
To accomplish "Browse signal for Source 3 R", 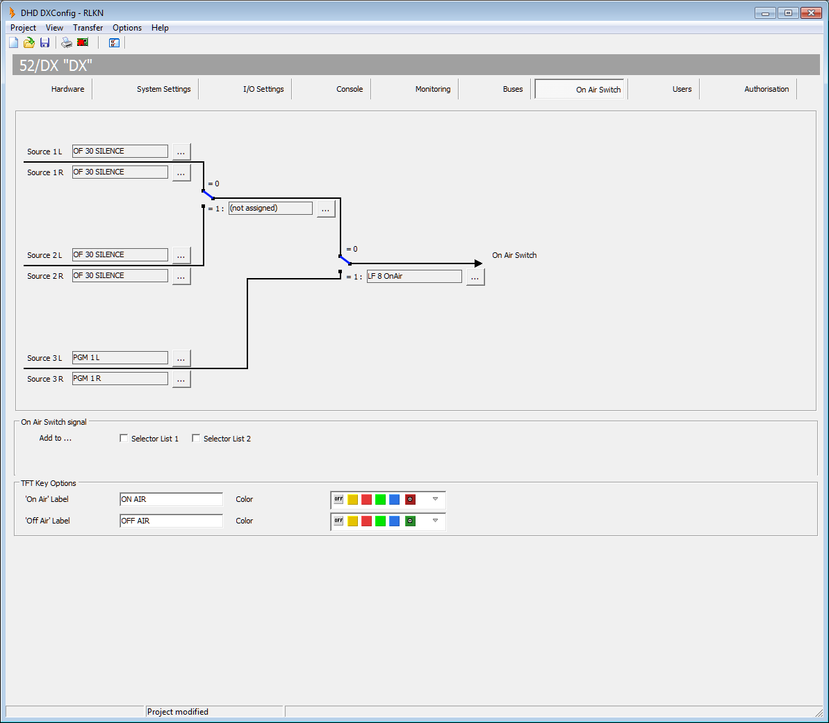I will (181, 379).
